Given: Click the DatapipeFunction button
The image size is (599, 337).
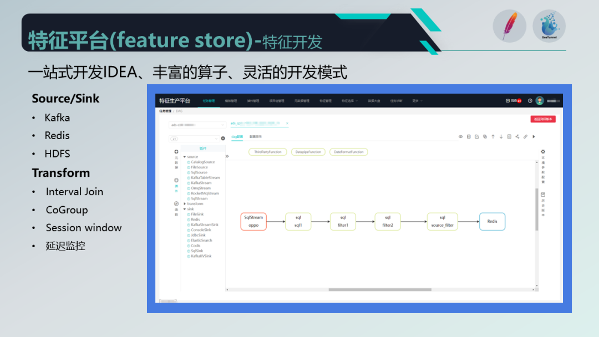Looking at the screenshot, I should coord(308,152).
